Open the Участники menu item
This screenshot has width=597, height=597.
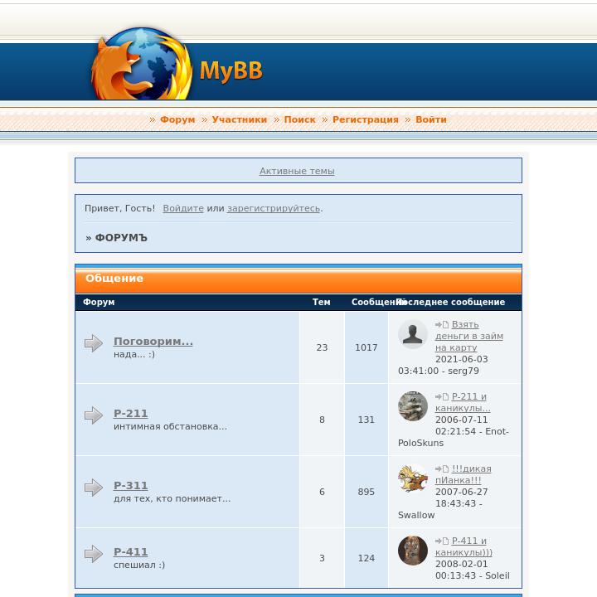click(240, 119)
